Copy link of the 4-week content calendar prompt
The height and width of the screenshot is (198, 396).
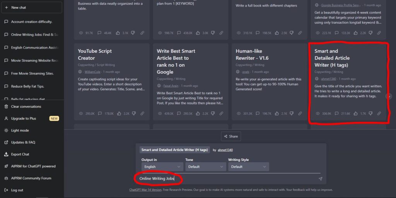click(x=379, y=33)
